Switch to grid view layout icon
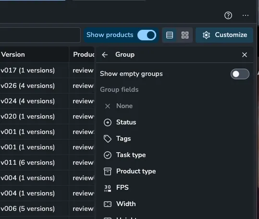 185,35
